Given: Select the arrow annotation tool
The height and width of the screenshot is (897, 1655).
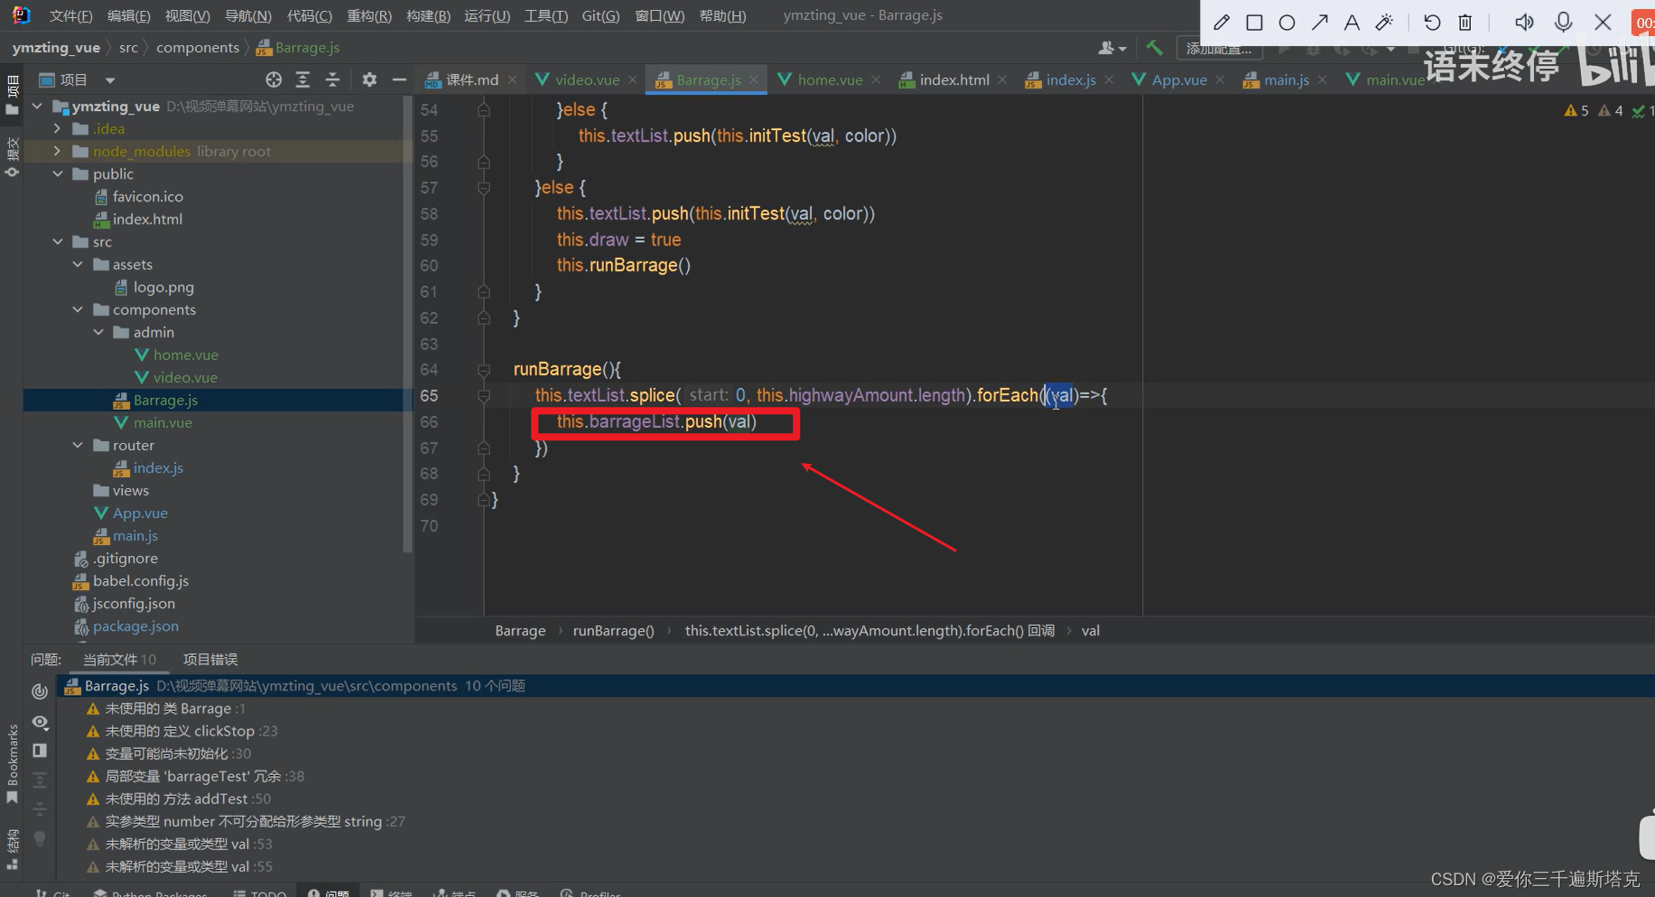Looking at the screenshot, I should point(1319,23).
